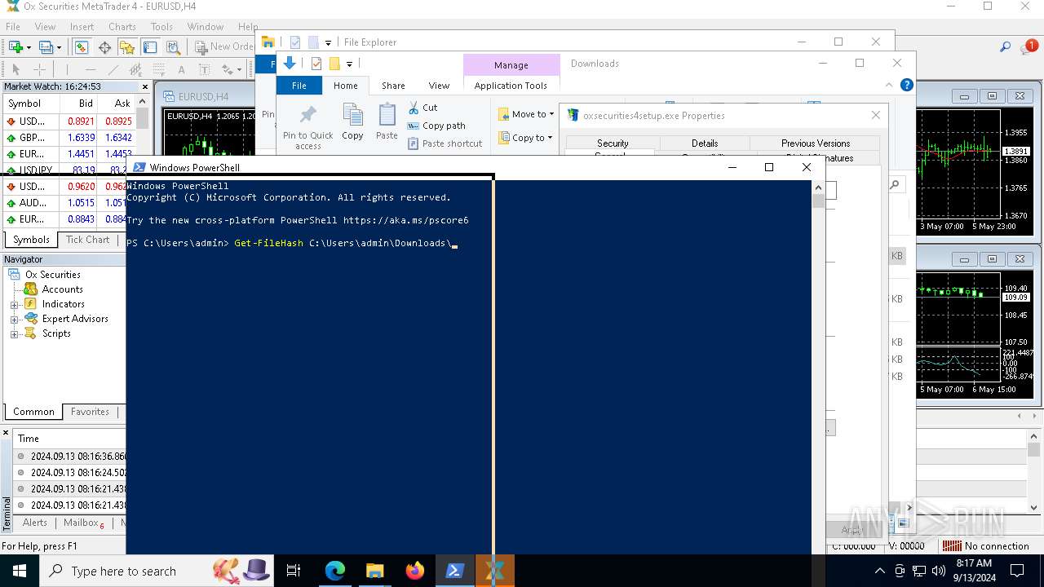Toggle the Navigator folder-star icon

[x=127, y=47]
